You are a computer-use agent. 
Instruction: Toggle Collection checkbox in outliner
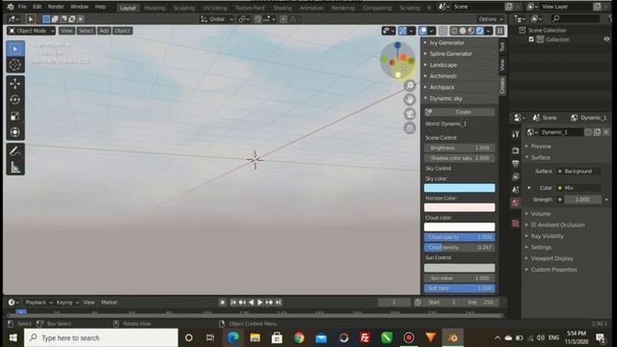pyautogui.click(x=531, y=40)
